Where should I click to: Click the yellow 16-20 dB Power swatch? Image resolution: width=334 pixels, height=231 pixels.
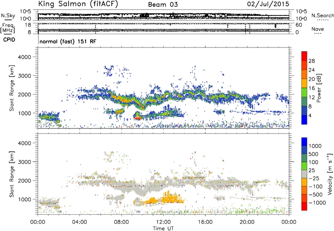(x=304, y=83)
